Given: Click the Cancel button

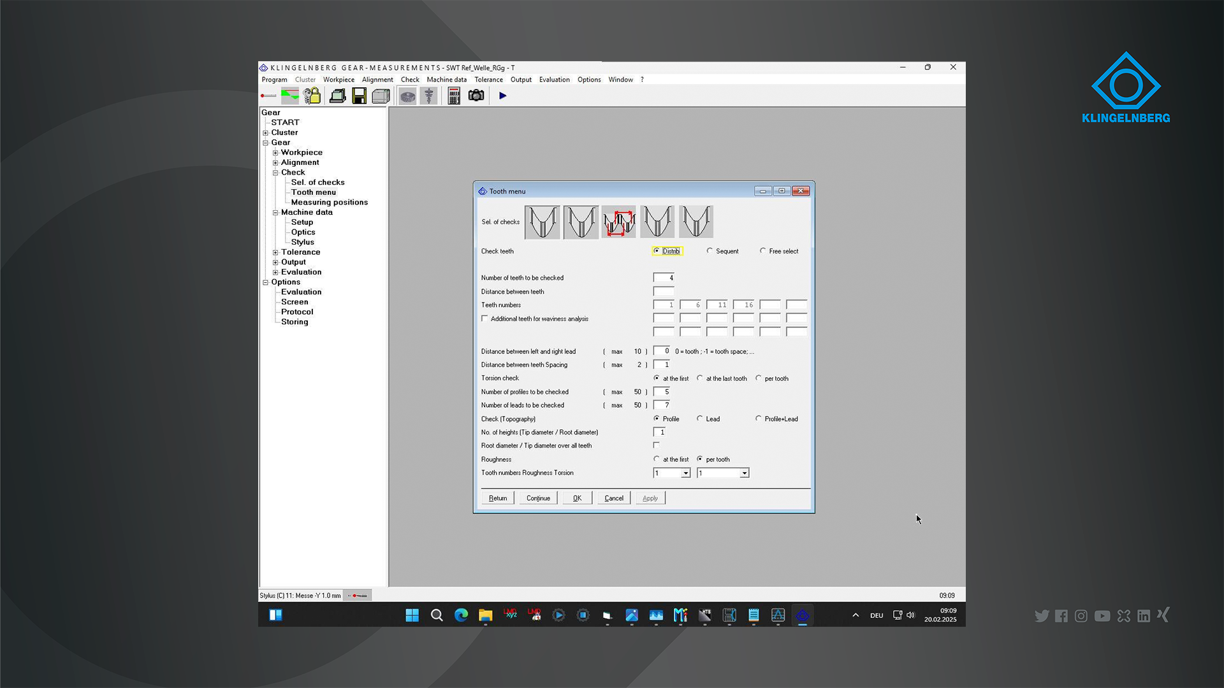Looking at the screenshot, I should click(614, 498).
